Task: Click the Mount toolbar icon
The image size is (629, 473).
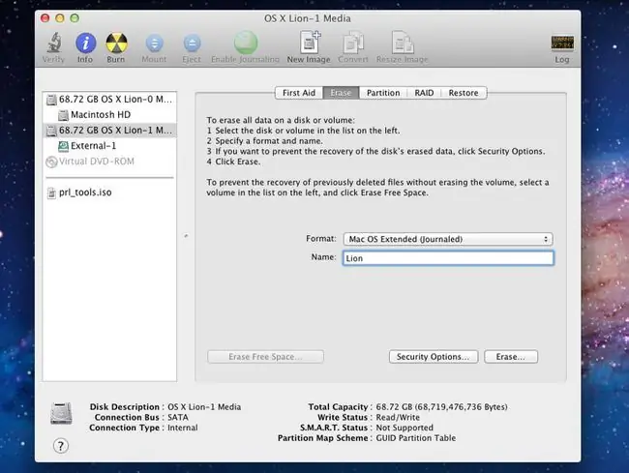Action: [x=155, y=44]
